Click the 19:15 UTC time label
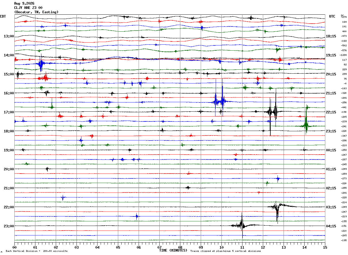Image resolution: width=348 pixels, height=255 pixels. click(331, 55)
